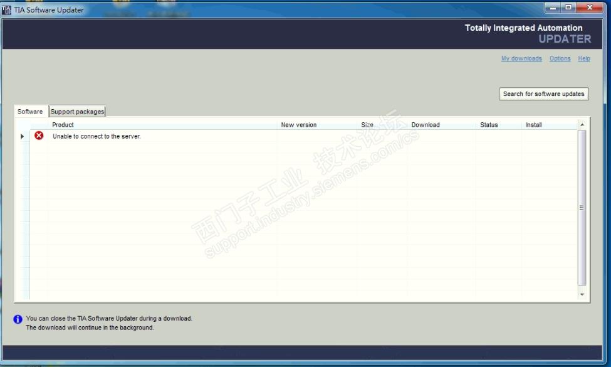The width and height of the screenshot is (611, 367).
Task: Click the red error icon in the row
Action: coord(39,136)
